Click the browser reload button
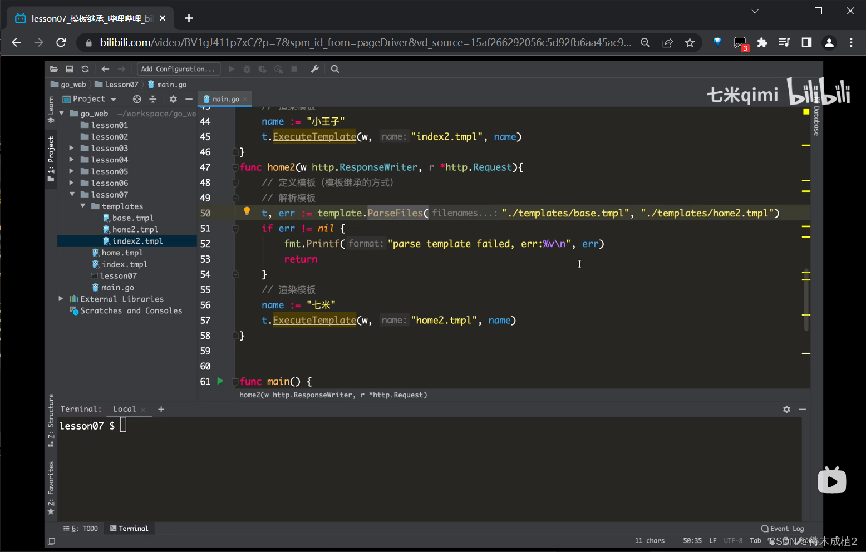The image size is (866, 552). [x=61, y=43]
